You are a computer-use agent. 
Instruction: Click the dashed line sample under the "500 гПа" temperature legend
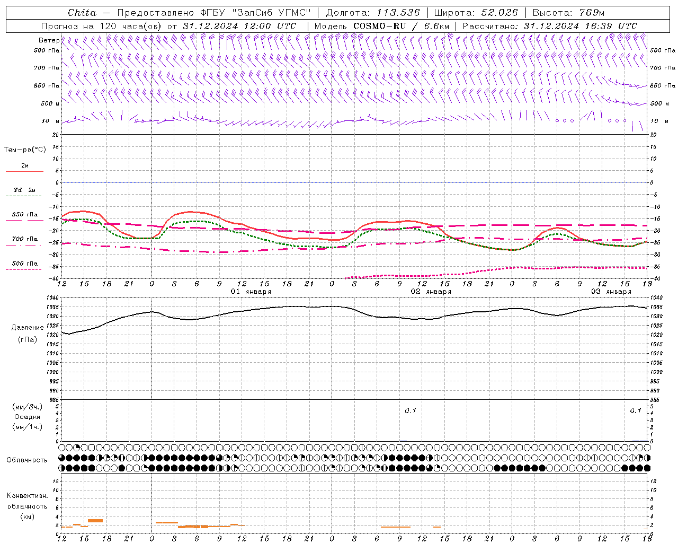24,269
